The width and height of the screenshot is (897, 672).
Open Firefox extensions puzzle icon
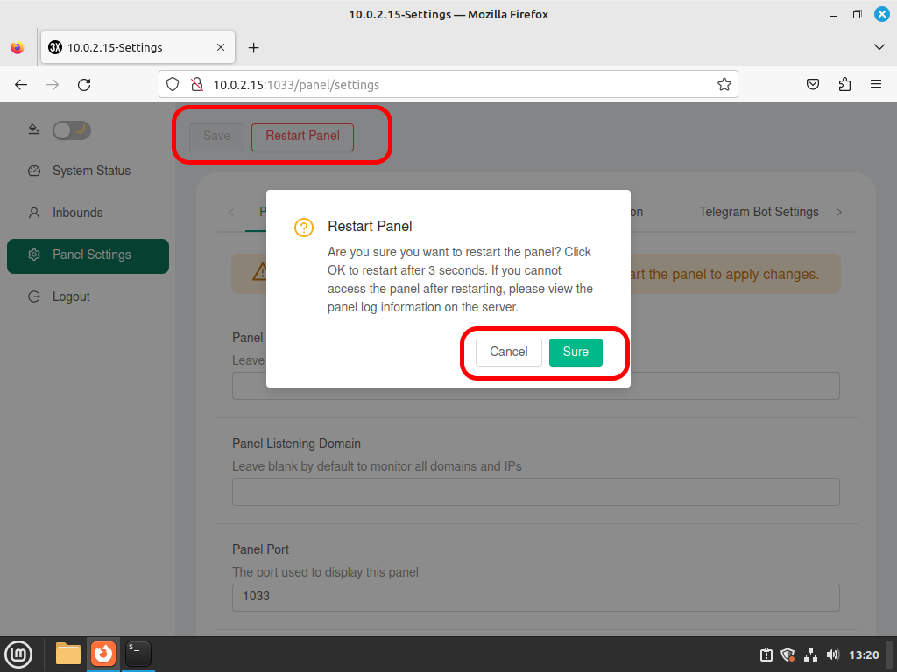(x=844, y=85)
